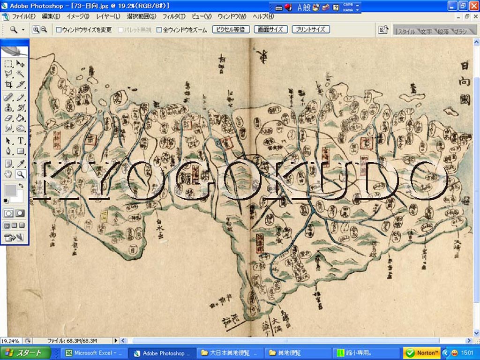Open the 縮小専用。 taskbar button
Viewport: 480px width, 360px height.
click(367, 353)
